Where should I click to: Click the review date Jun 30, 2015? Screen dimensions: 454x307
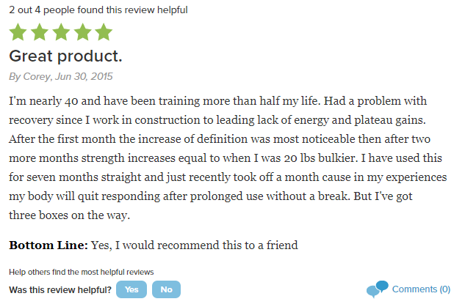84,76
